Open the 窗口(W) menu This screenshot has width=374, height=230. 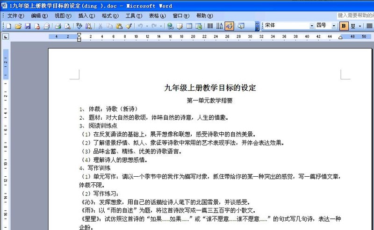[181, 16]
